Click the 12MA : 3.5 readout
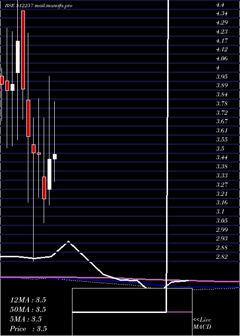Image resolution: width=240 pixels, height=336 pixels. coord(28,300)
